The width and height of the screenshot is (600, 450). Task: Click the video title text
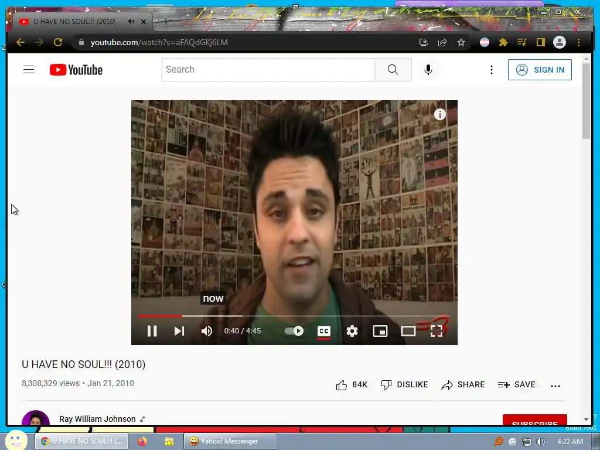(x=83, y=364)
